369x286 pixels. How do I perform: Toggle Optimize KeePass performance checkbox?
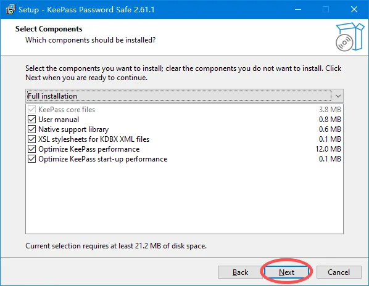pos(31,149)
